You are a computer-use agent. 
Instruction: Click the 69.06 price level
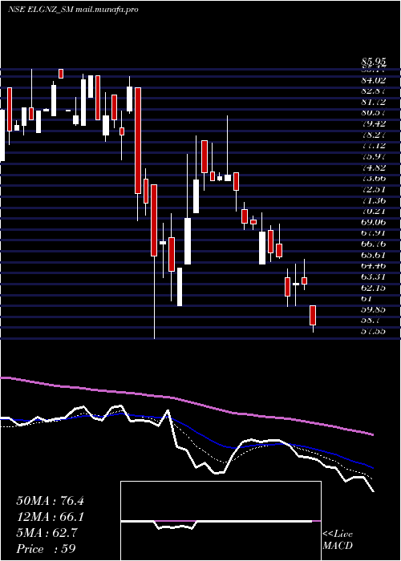(x=373, y=222)
